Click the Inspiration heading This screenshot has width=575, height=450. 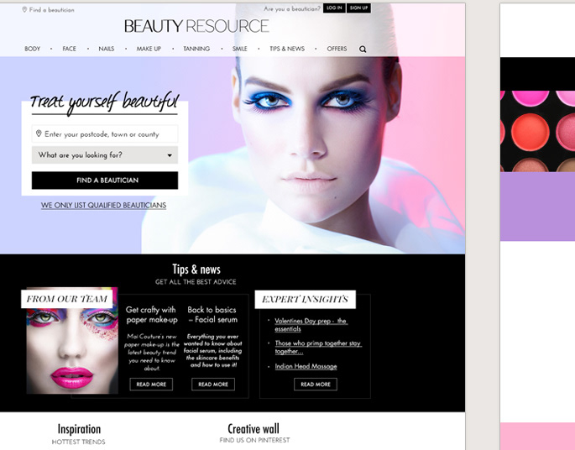(79, 429)
